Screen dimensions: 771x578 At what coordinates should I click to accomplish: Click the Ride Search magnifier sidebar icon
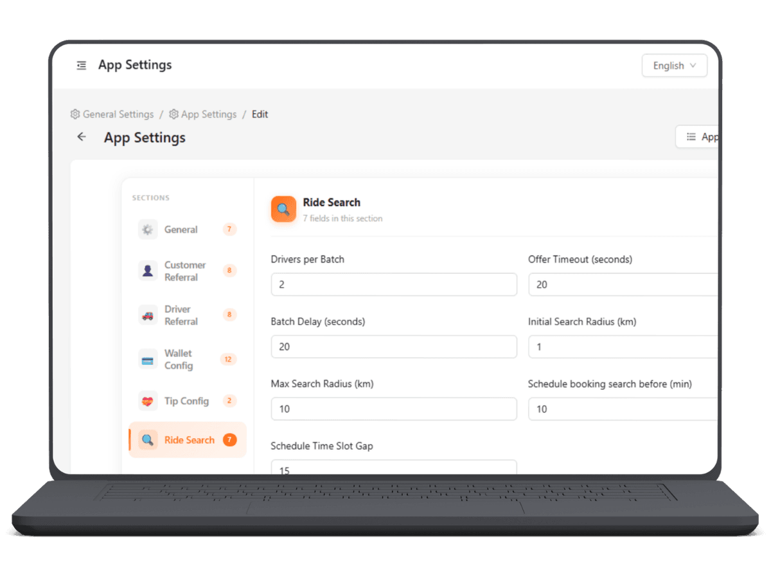[x=148, y=440]
